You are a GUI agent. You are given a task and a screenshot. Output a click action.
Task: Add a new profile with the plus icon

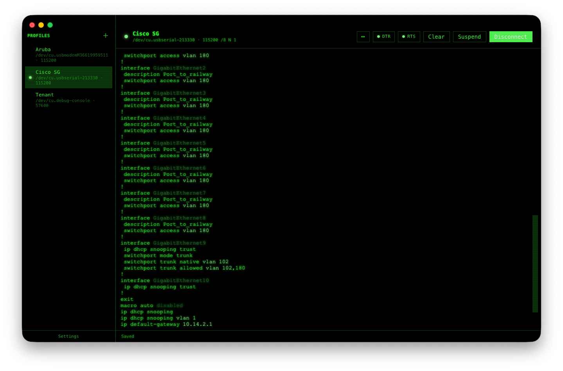click(105, 36)
